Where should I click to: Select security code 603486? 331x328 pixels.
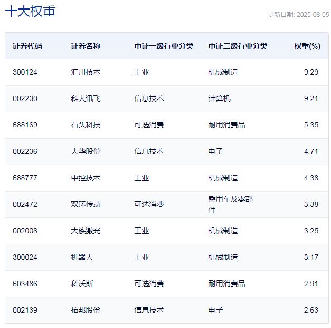tap(25, 284)
